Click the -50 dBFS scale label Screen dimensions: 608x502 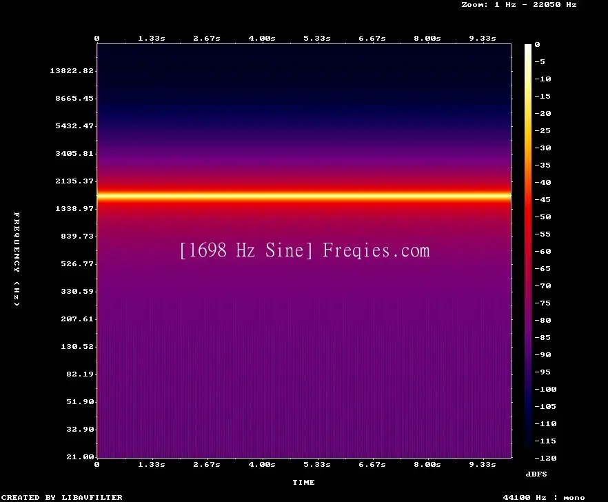[x=543, y=217]
